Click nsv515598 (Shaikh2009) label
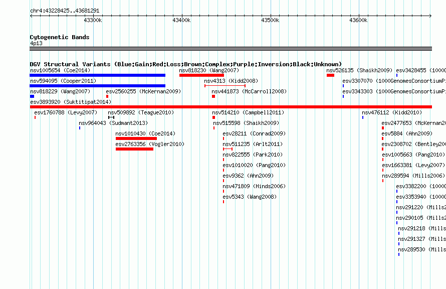 (246, 123)
